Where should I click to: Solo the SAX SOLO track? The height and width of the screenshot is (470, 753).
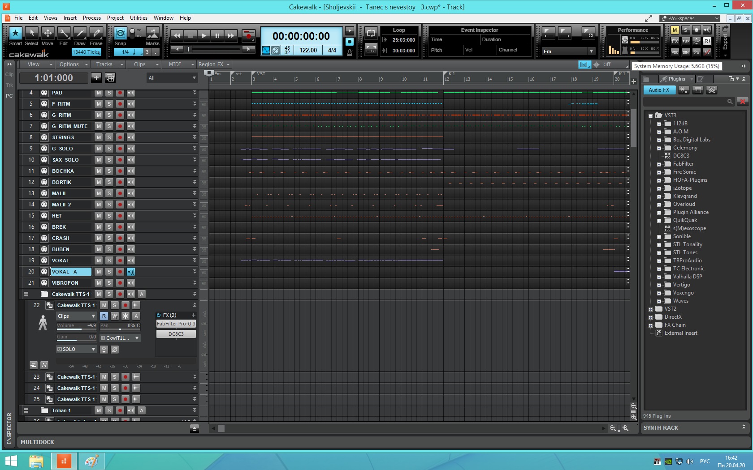click(x=109, y=160)
